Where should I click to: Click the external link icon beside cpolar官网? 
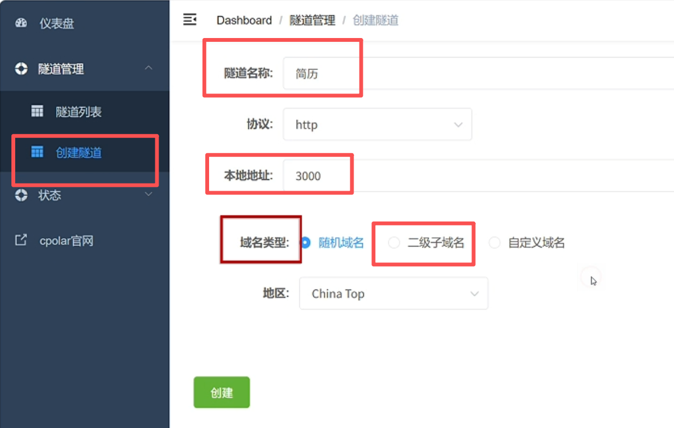(21, 240)
